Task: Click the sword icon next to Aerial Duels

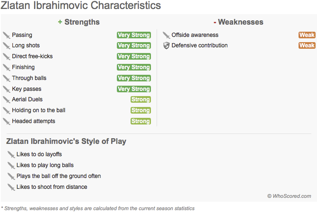Action: pos(7,100)
